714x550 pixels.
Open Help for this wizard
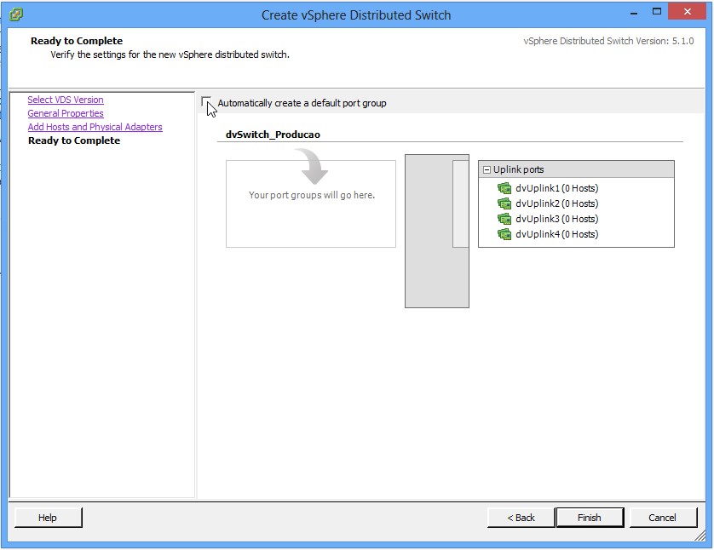tap(48, 518)
